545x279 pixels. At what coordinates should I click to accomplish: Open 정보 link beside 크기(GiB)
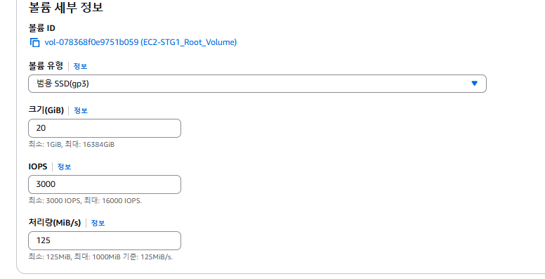point(81,110)
